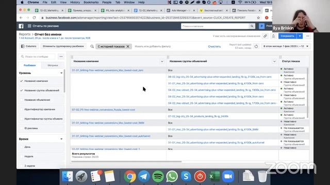Focus the column search field
Image resolution: width=330 pixels, height=185 pixels.
[x=37, y=57]
